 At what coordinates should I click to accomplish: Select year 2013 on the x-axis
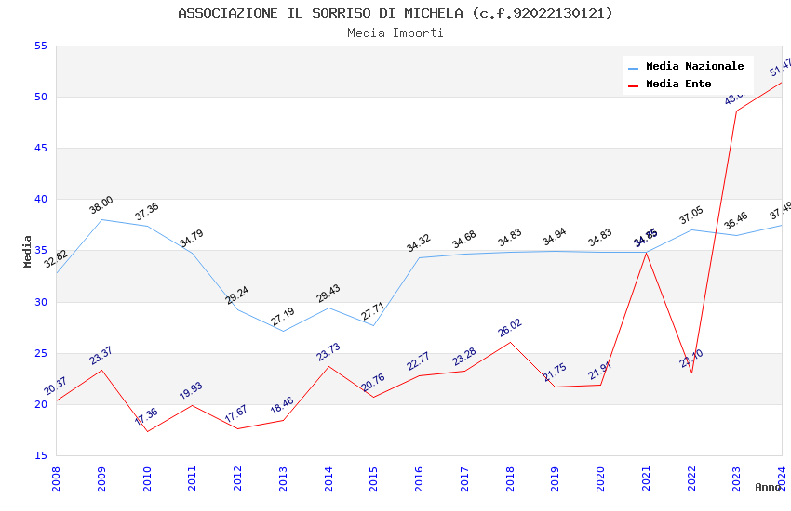click(x=283, y=478)
